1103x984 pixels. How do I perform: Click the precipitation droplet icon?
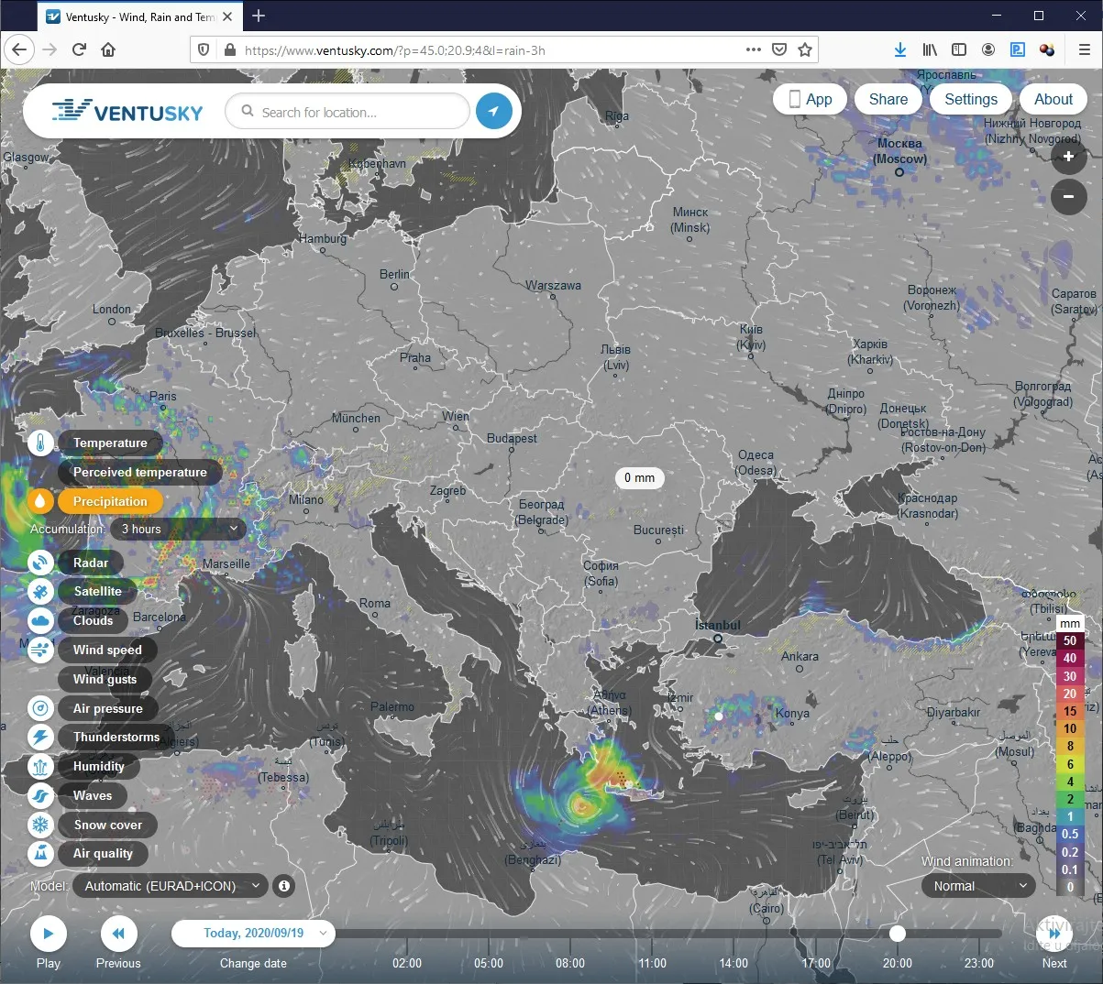40,501
